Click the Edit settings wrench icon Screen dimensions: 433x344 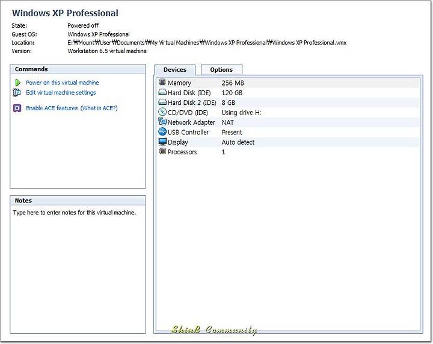pyautogui.click(x=17, y=92)
